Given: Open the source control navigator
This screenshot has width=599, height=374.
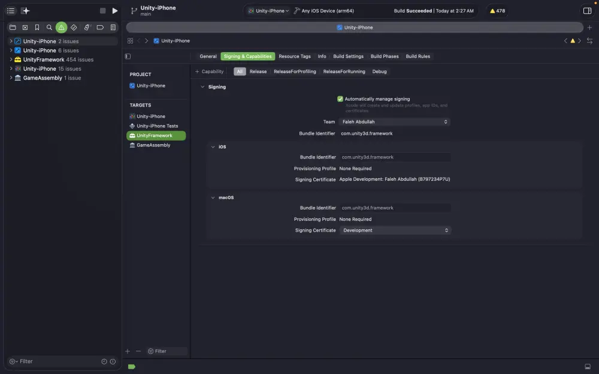Looking at the screenshot, I should coord(25,28).
